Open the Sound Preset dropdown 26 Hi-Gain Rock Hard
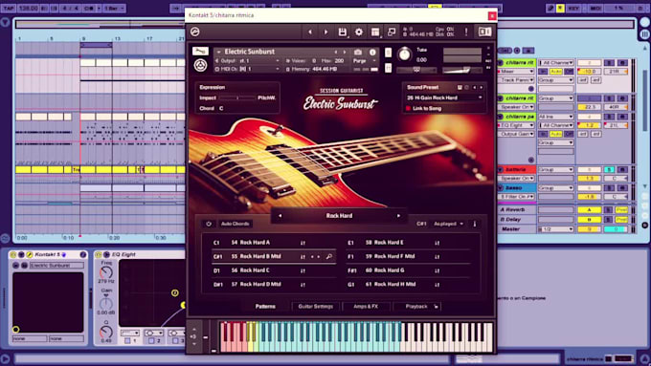This screenshot has width=651, height=366. click(x=444, y=97)
